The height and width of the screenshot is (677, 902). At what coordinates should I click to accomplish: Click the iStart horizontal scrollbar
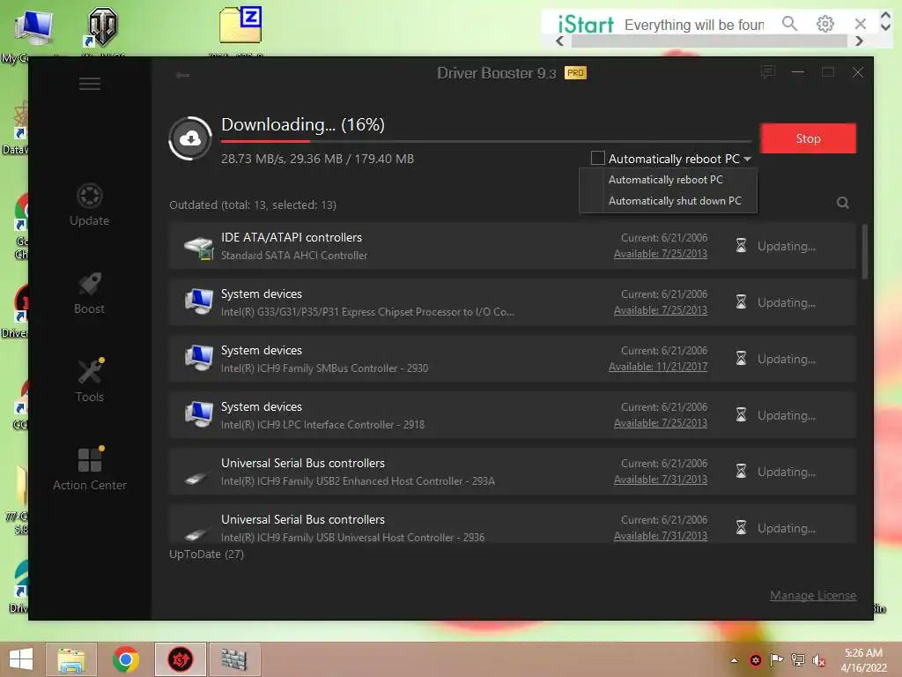[709, 41]
